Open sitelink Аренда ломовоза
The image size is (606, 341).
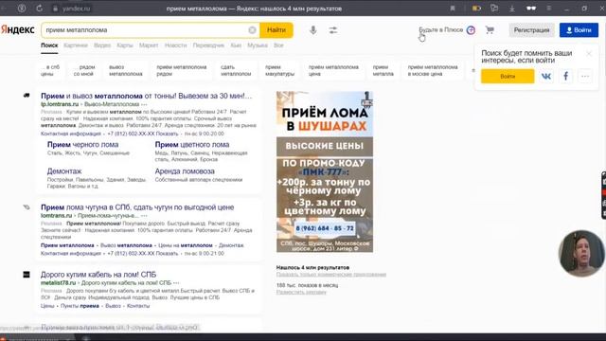(x=185, y=170)
